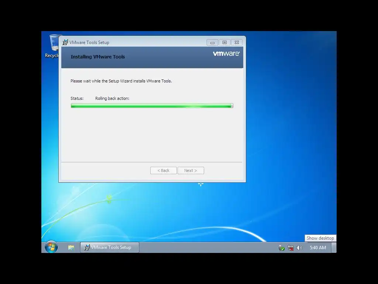378x284 pixels.
Task: Click the volume speaker tray icon
Action: point(299,248)
